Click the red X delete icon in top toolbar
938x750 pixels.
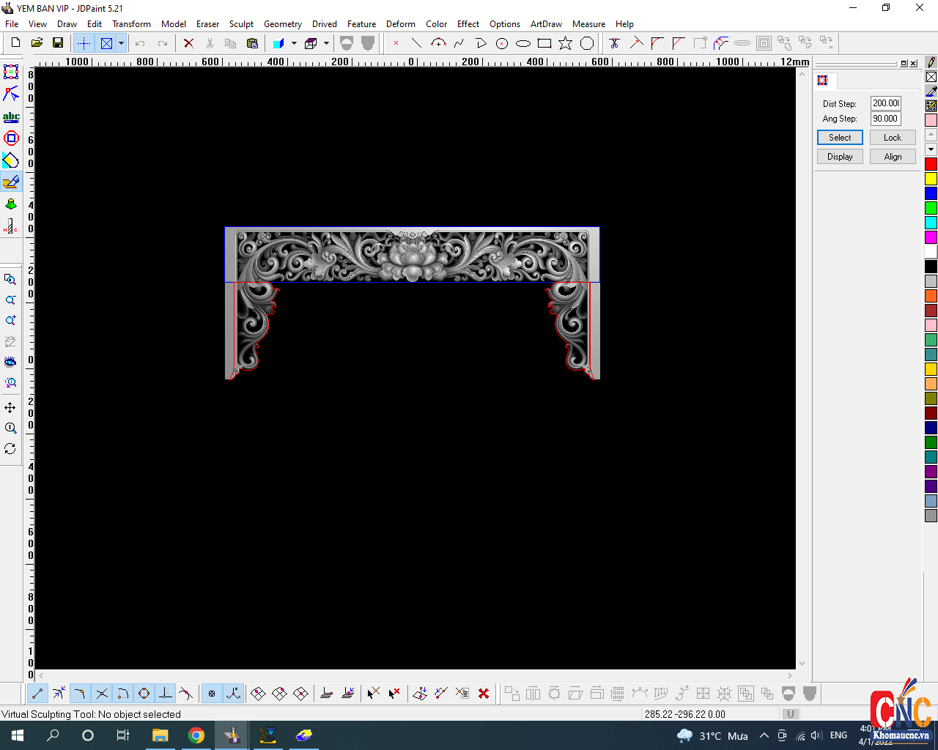point(188,43)
